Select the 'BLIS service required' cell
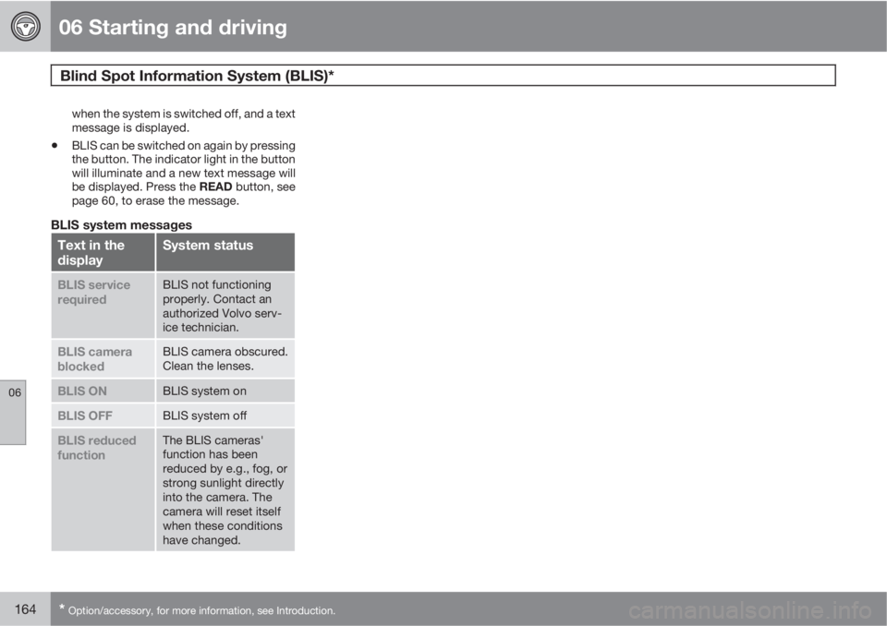This screenshot has height=626, width=887. click(x=103, y=306)
